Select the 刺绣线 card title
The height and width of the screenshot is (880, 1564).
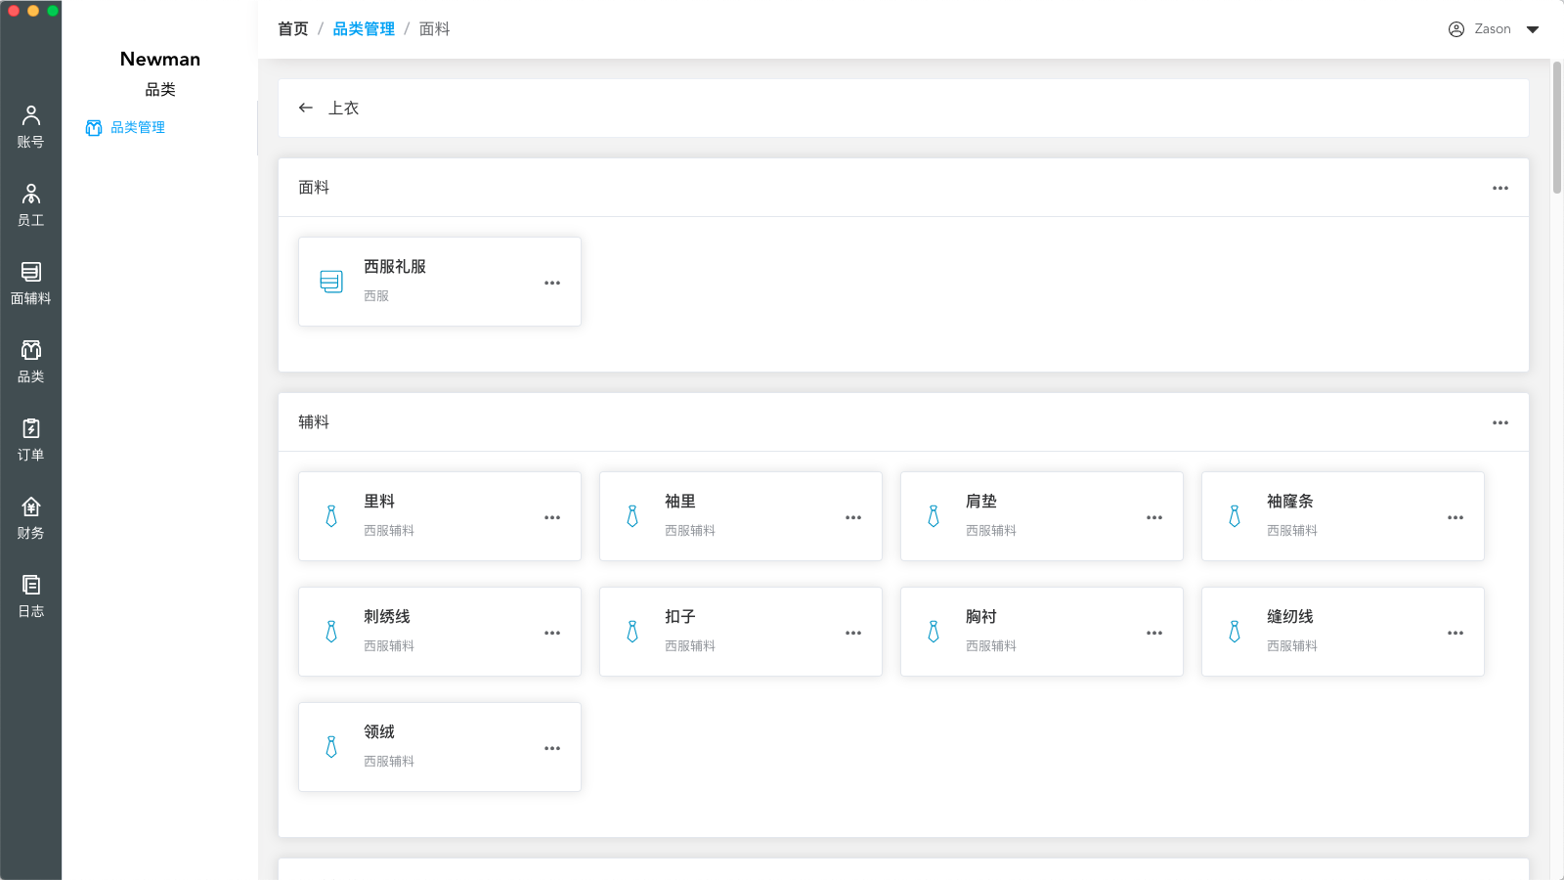point(387,617)
